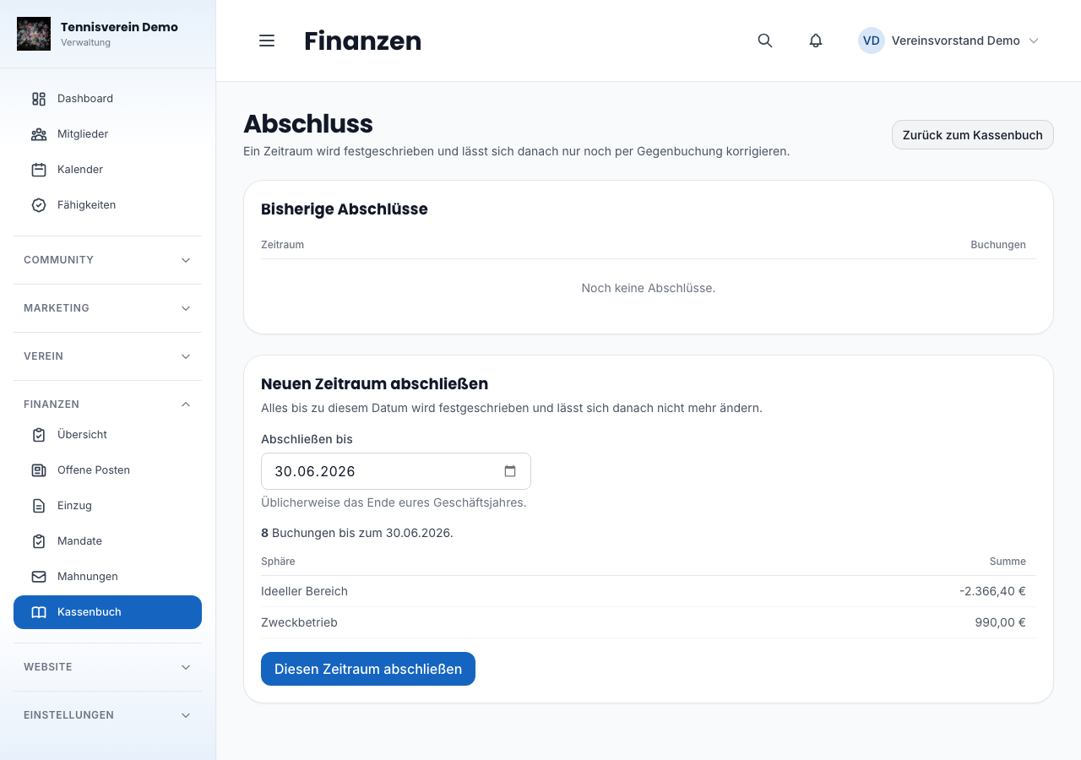Collapse the Finanzen section
The width and height of the screenshot is (1081, 760).
(x=107, y=404)
